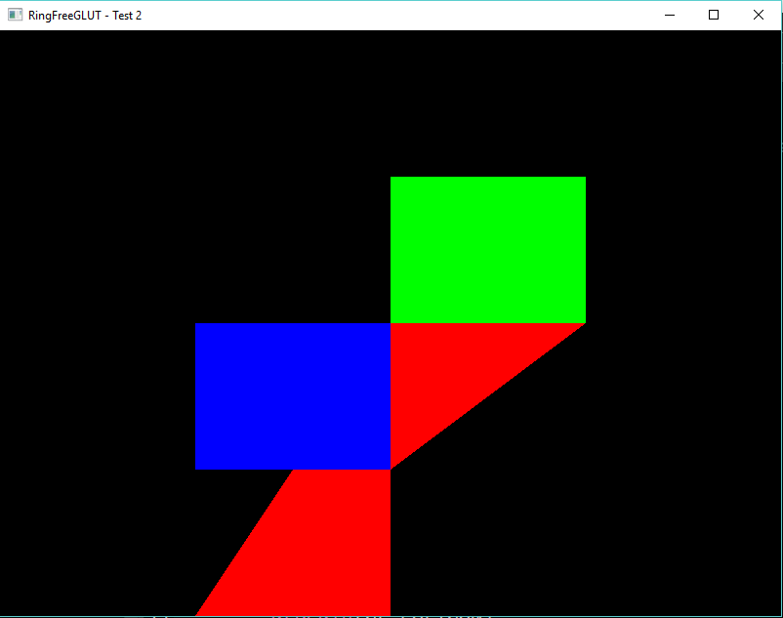The image size is (783, 618).
Task: Click the top-left corner of blue rectangle
Action: coord(197,325)
